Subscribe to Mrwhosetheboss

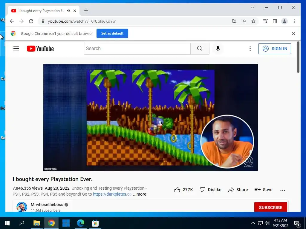coord(270,207)
